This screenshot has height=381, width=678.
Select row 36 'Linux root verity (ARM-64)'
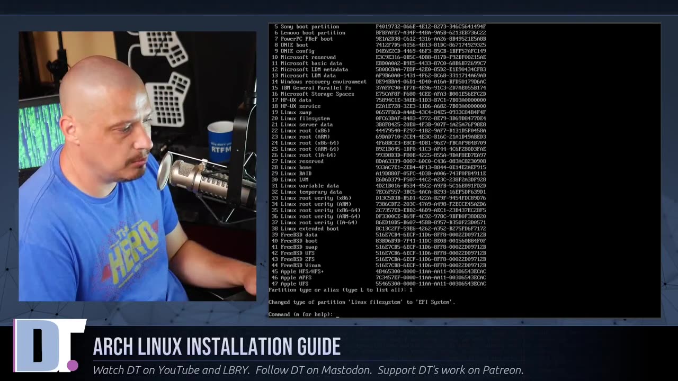(x=379, y=216)
